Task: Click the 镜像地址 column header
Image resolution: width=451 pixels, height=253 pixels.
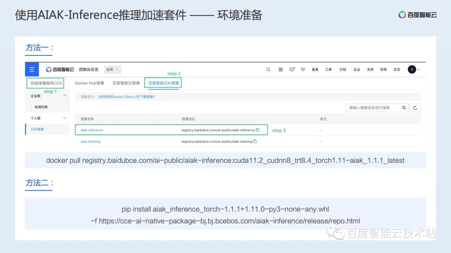Action: [x=188, y=119]
